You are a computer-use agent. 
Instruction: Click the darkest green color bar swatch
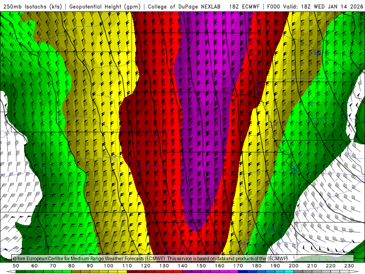(x=21, y=272)
